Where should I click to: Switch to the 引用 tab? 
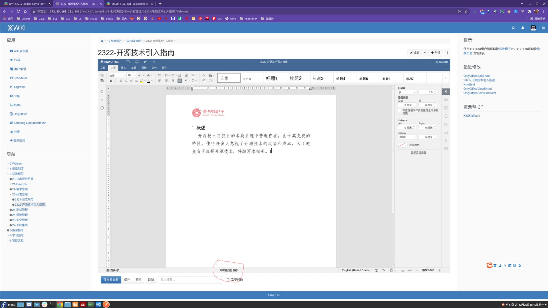coord(144,68)
